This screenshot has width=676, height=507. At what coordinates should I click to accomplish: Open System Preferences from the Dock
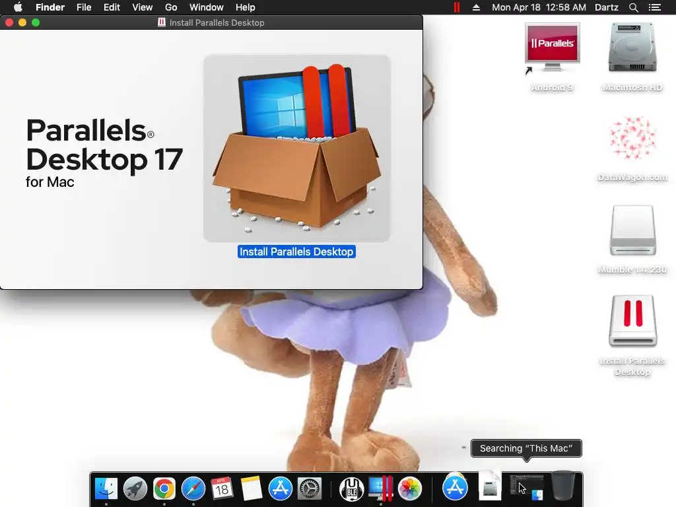click(309, 489)
